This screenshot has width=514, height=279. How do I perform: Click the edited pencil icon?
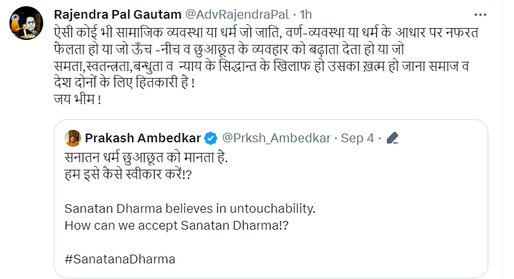pos(394,137)
